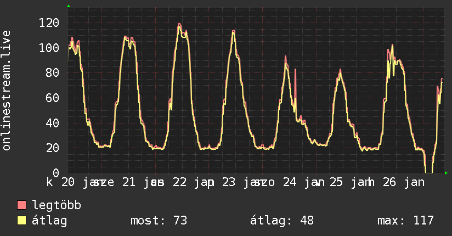Click the 60 y-axis label
Viewport: 452px width, 236px height.
pyautogui.click(x=53, y=98)
